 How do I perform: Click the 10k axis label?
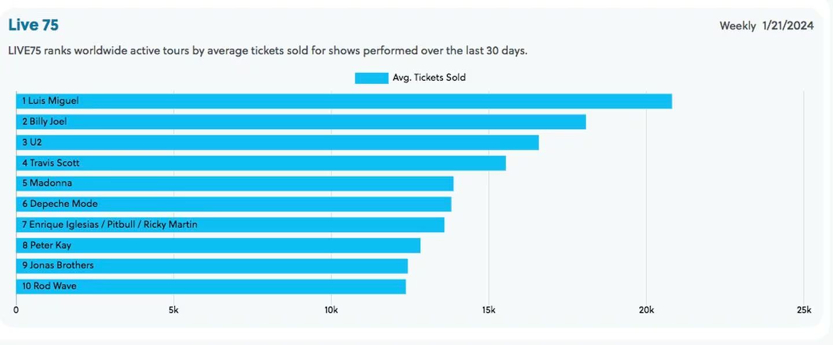click(331, 310)
